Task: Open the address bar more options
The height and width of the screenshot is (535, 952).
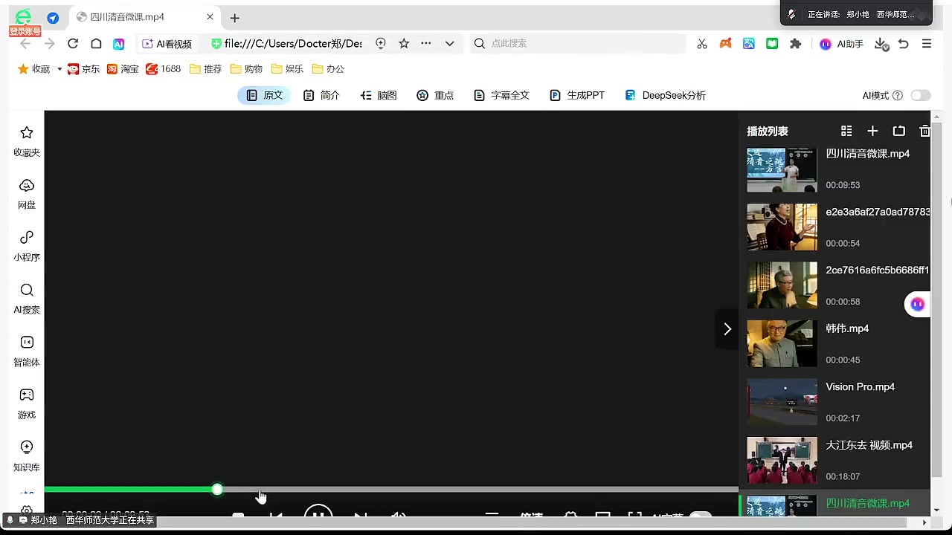Action: pos(426,44)
